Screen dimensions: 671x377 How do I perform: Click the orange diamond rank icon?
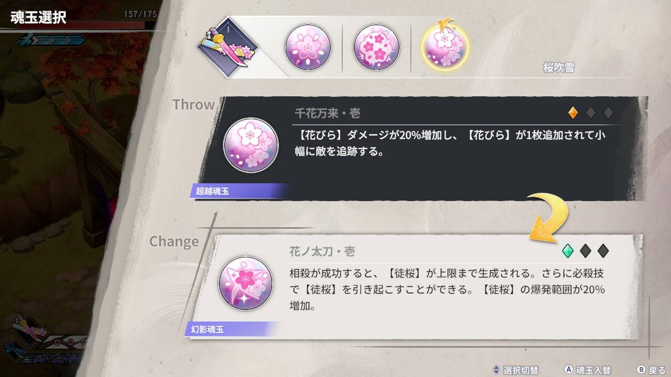tap(573, 113)
